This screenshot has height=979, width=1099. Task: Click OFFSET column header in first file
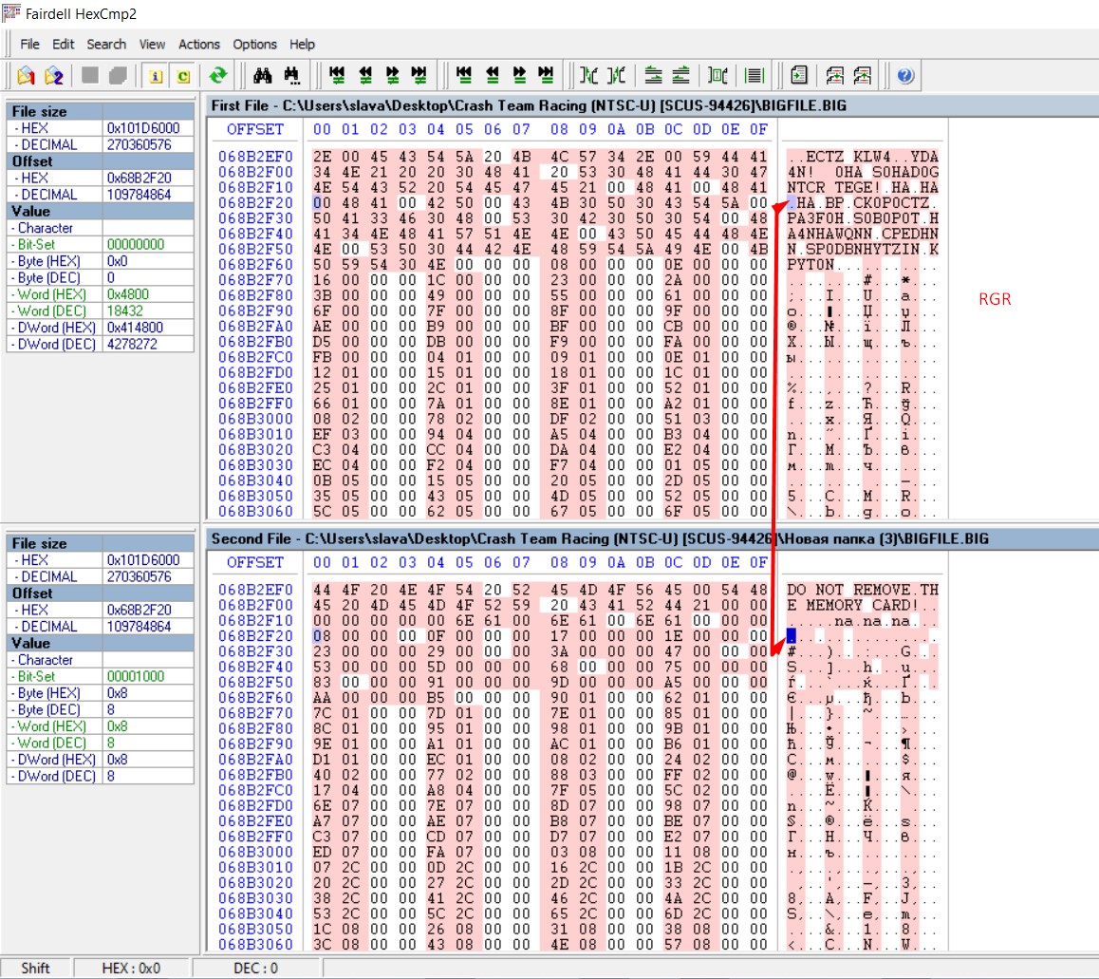coord(255,129)
